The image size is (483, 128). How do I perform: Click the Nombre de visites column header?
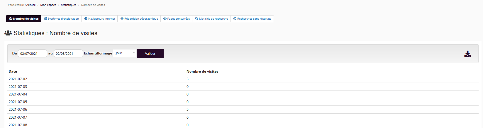202,71
